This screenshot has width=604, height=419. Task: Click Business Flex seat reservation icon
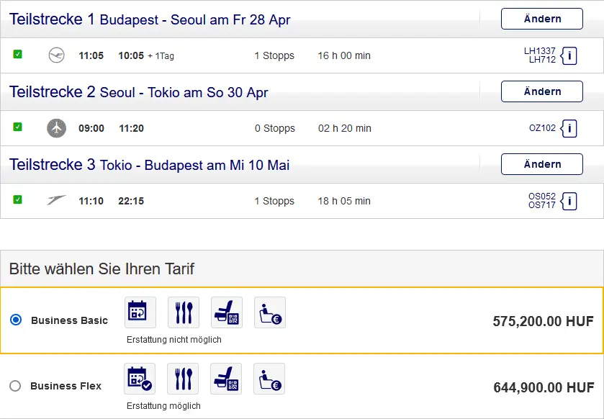[x=226, y=379]
